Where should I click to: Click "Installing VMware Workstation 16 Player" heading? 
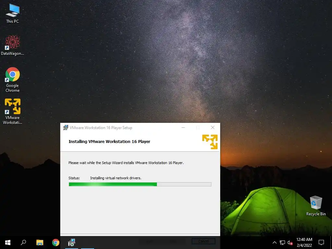109,141
